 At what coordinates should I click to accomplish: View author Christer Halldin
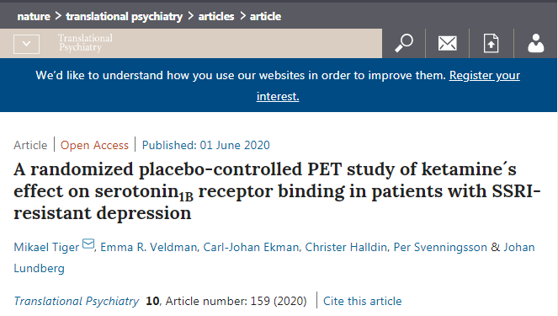click(346, 247)
